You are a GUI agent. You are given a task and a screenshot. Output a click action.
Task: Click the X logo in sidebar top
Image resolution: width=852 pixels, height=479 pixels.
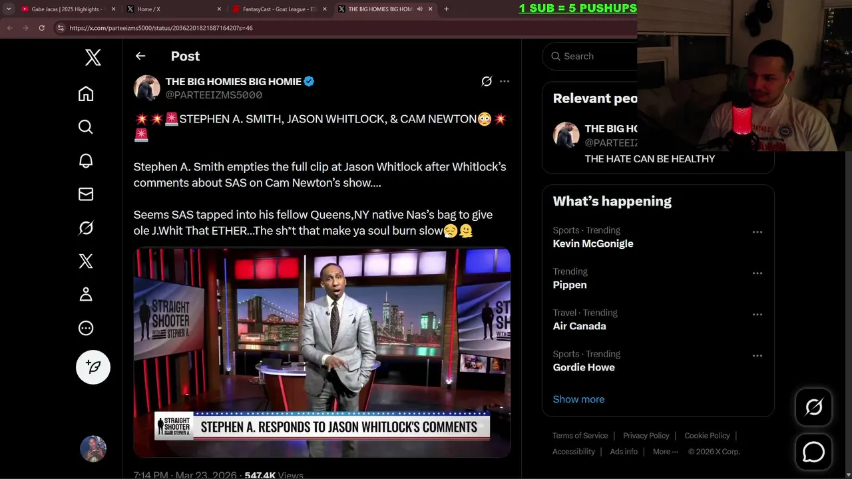pyautogui.click(x=93, y=57)
